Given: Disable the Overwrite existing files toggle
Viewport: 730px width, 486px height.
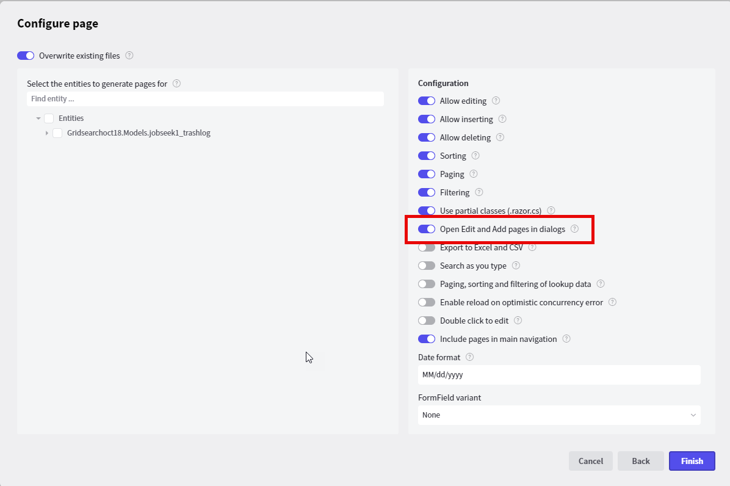Looking at the screenshot, I should 26,55.
